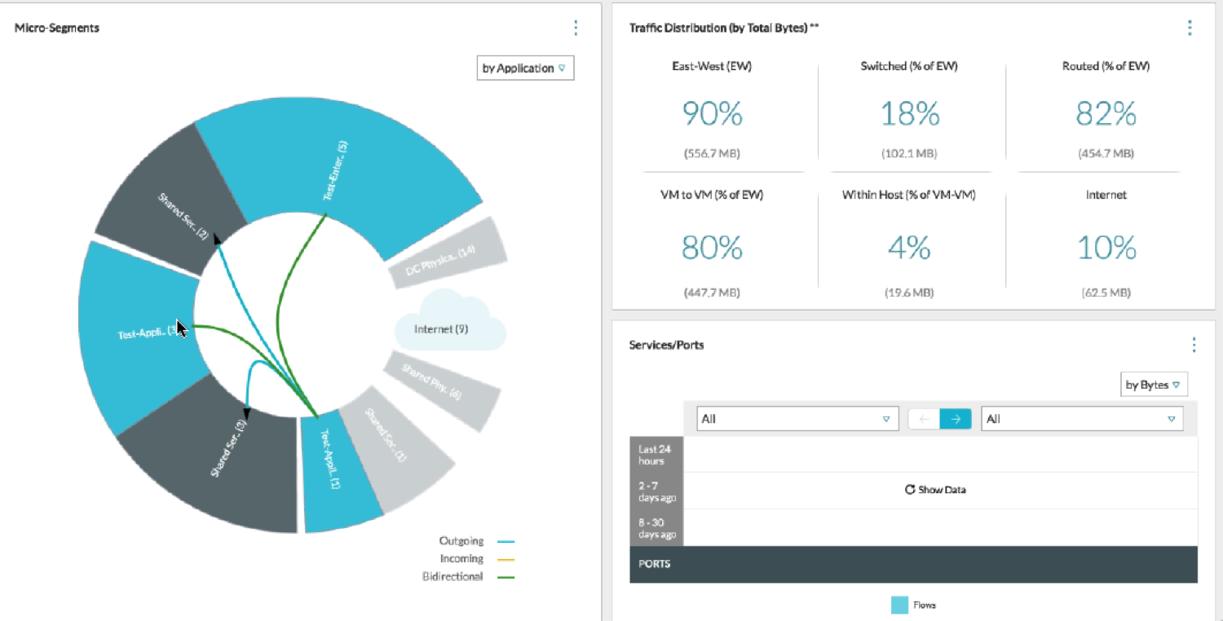Open the by Bytes dropdown
This screenshot has width=1223, height=621.
(1154, 385)
